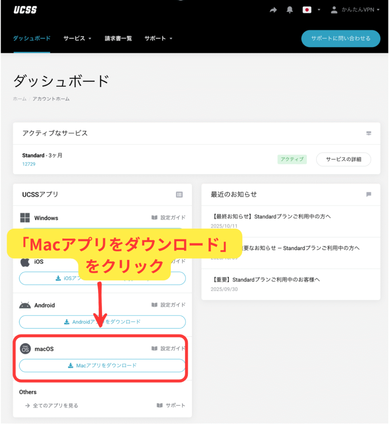This screenshot has height=425, width=390.
Task: Click the Japan flag language icon
Action: (307, 10)
